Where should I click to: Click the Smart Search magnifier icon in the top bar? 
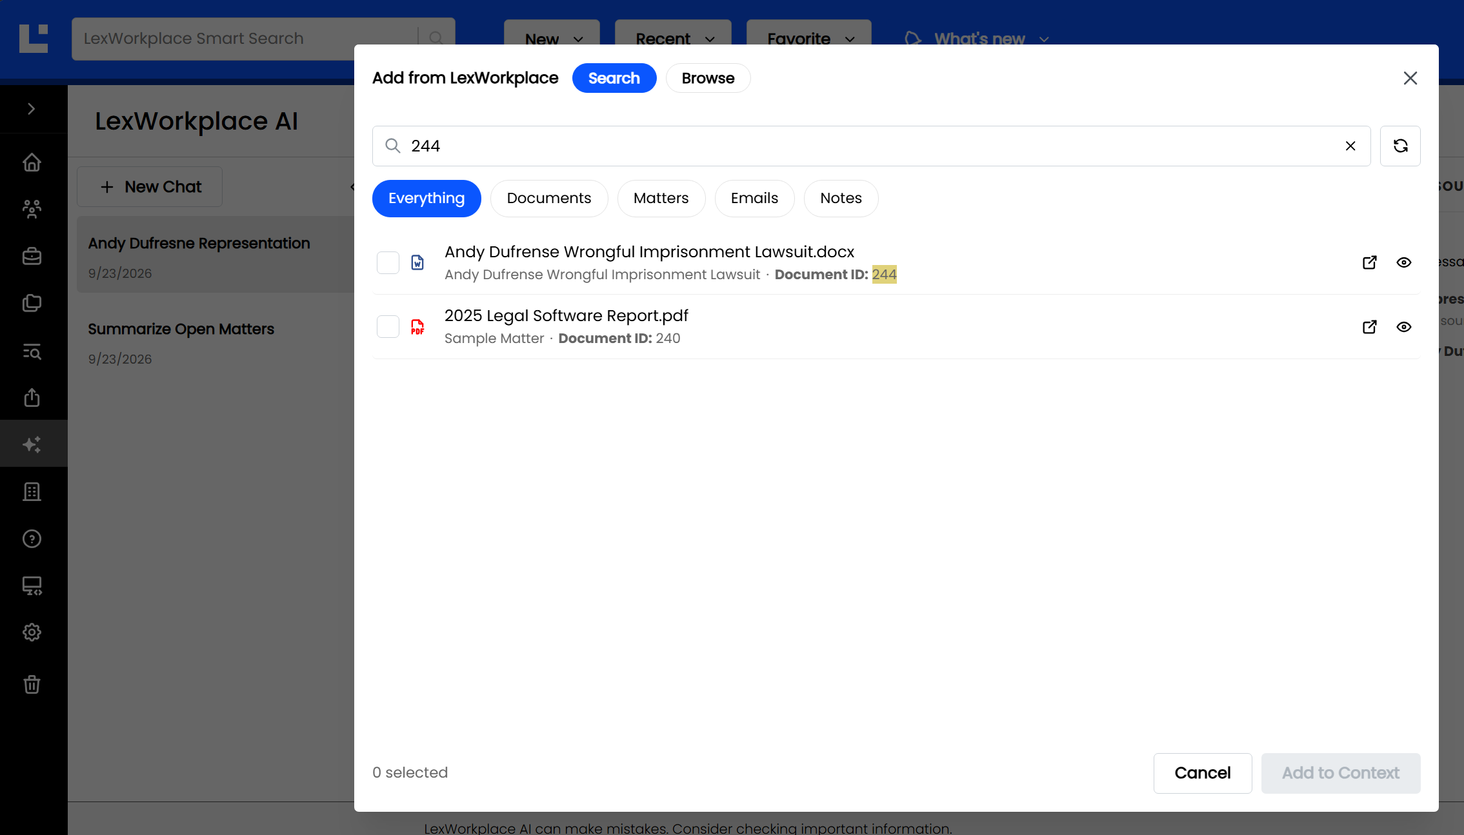pos(436,39)
